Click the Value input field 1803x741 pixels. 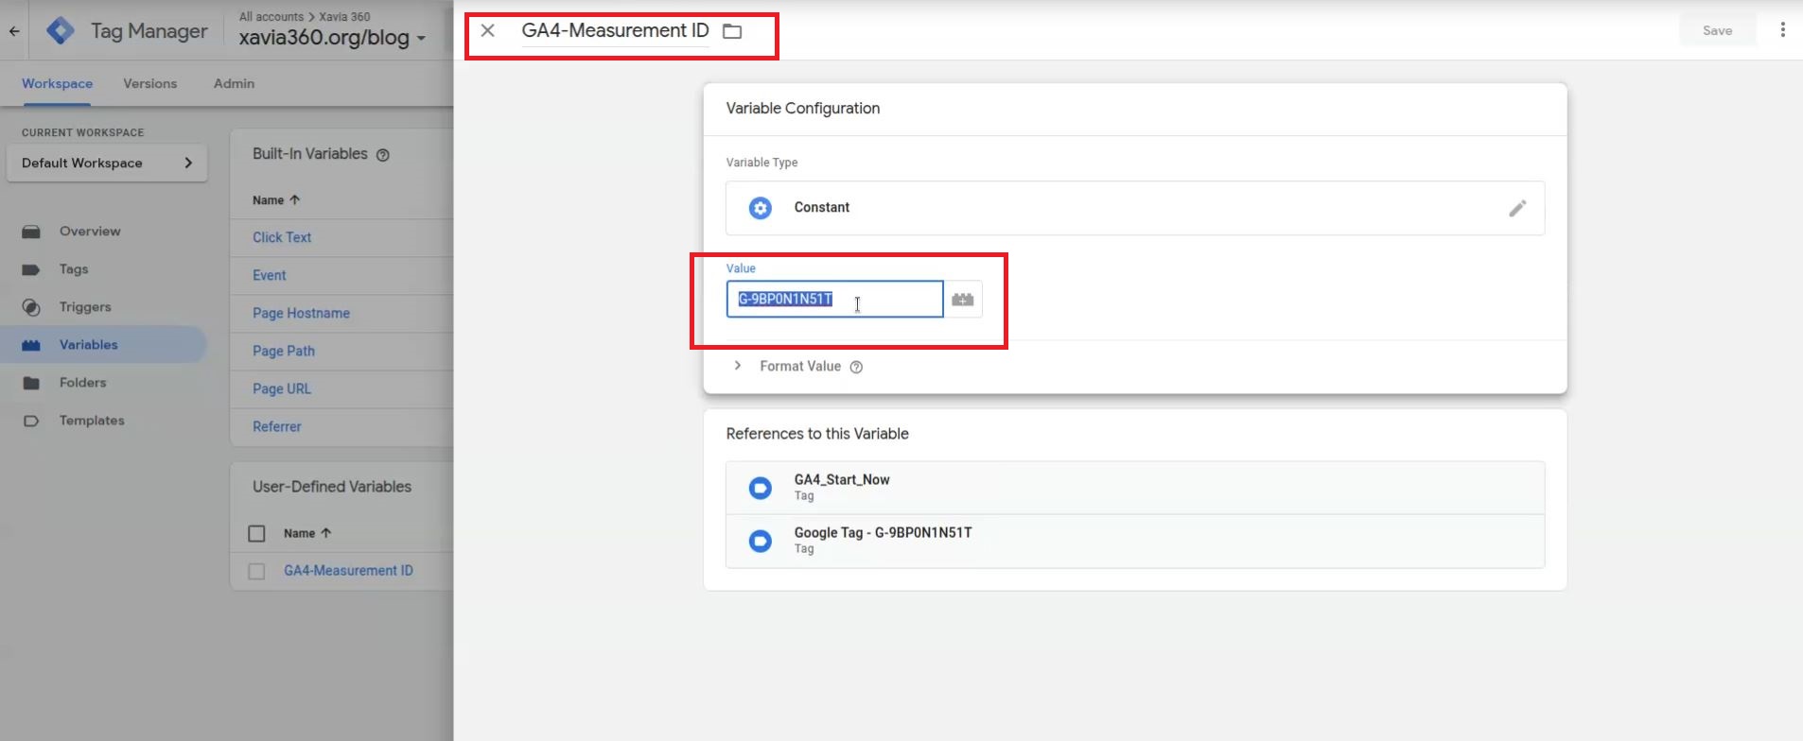click(x=834, y=299)
